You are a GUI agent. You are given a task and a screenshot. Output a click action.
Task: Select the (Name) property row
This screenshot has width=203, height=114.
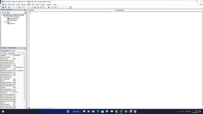coord(13,55)
